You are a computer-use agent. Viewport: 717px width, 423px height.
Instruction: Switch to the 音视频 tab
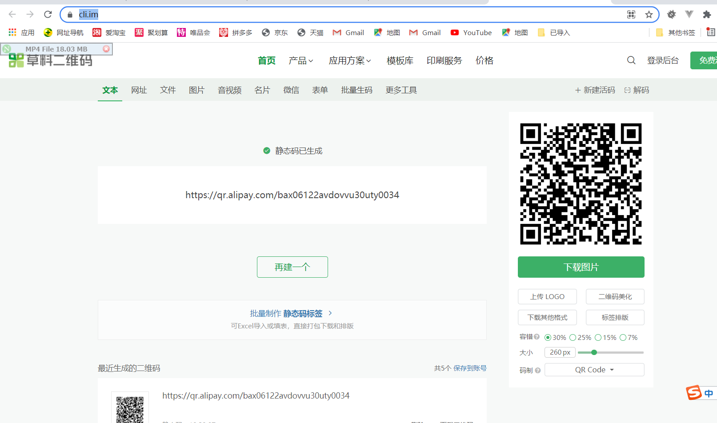pyautogui.click(x=229, y=90)
